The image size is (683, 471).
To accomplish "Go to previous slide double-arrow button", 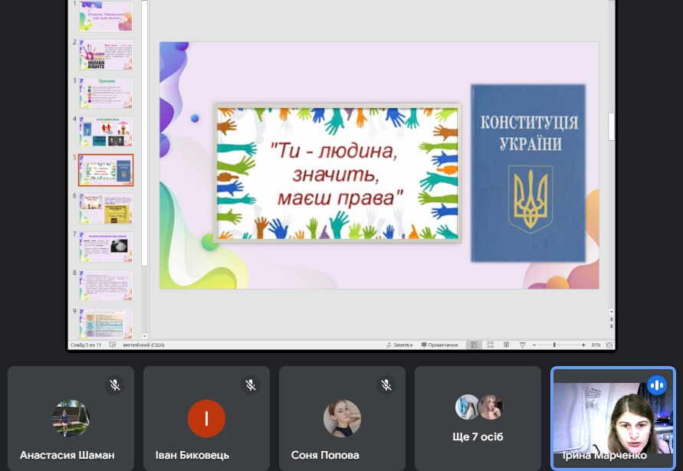I will [x=611, y=319].
